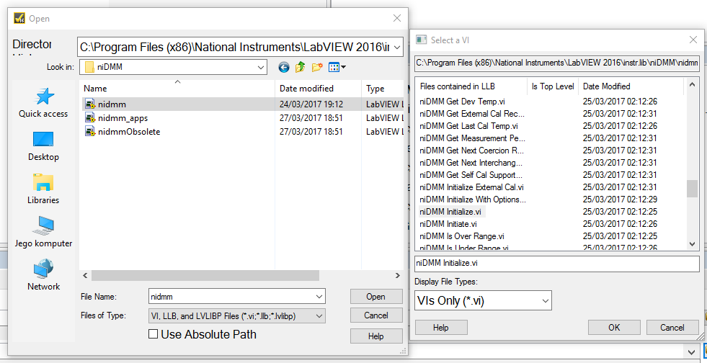Expand the Look in niDMM dropdown
Viewport: 707px width, 363px height.
pos(261,67)
